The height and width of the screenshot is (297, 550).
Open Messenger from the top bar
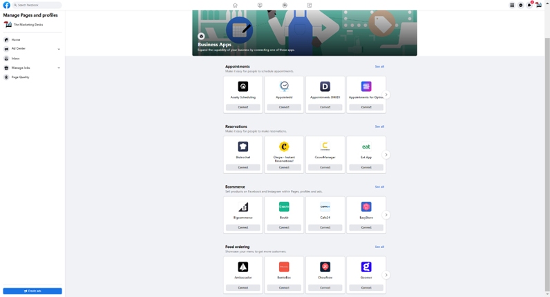click(521, 6)
